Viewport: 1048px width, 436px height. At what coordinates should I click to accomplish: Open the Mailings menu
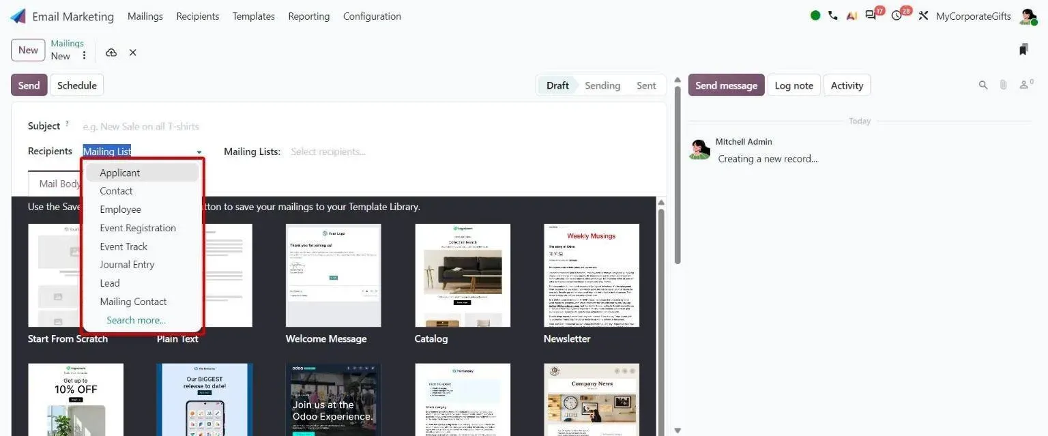pyautogui.click(x=145, y=16)
